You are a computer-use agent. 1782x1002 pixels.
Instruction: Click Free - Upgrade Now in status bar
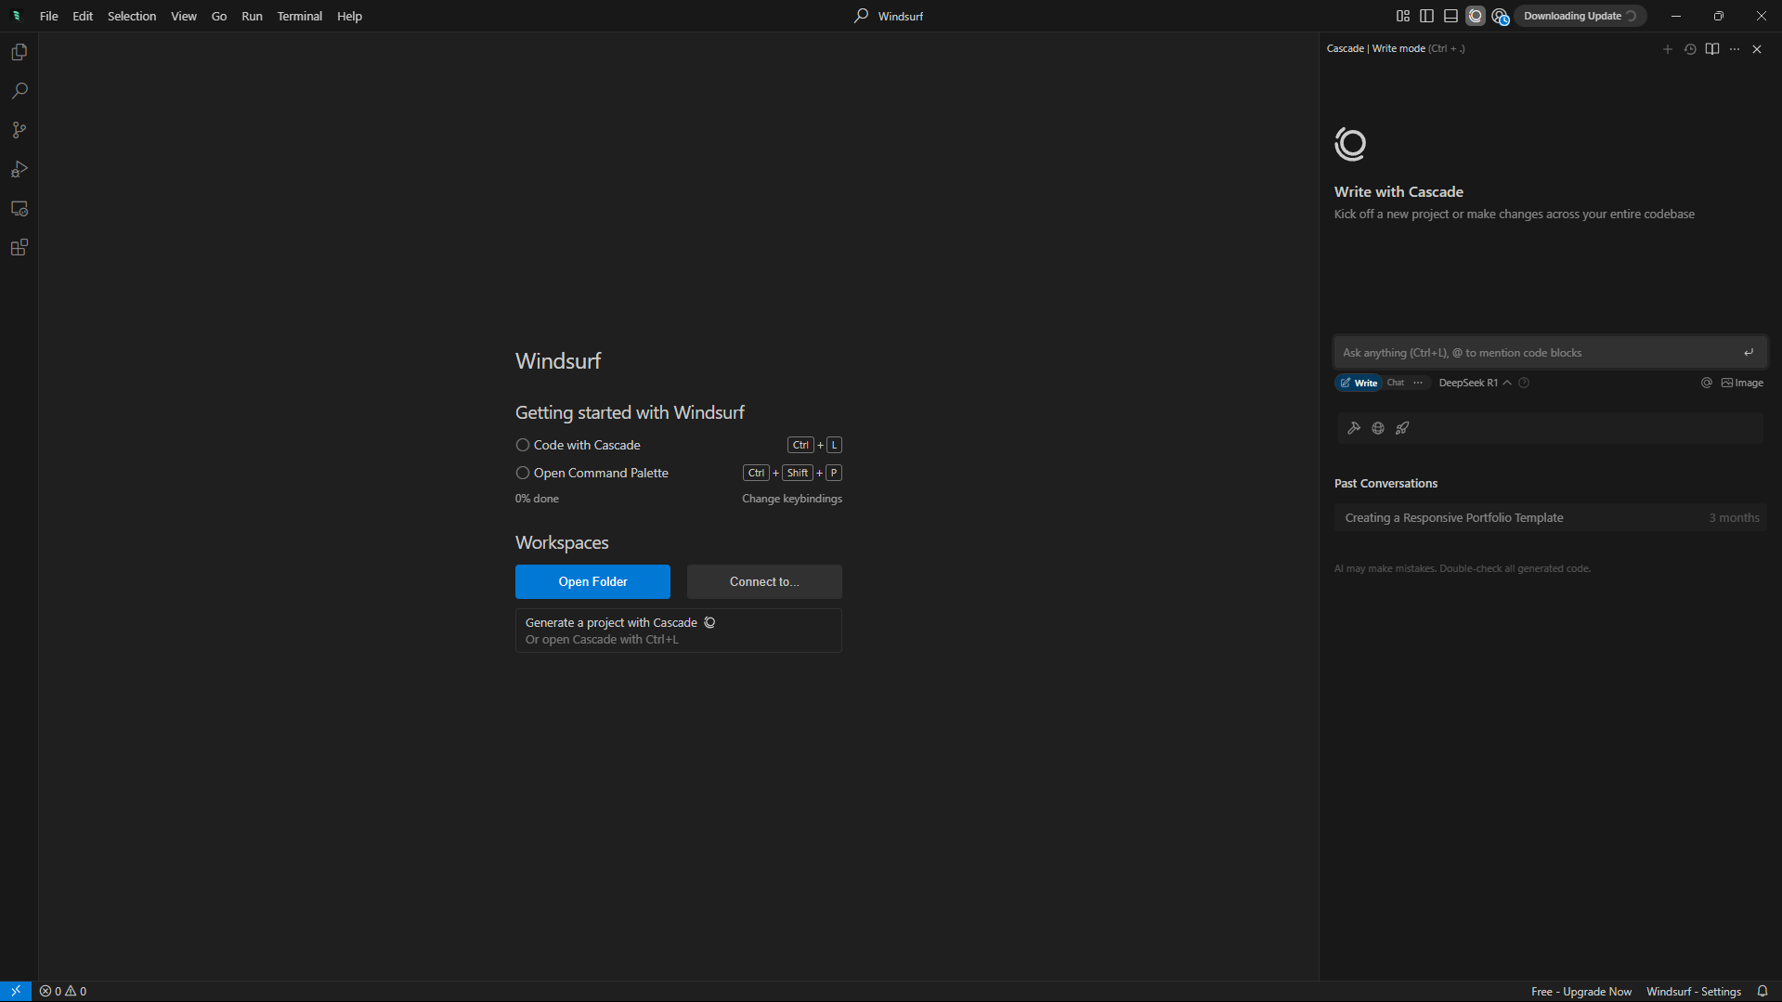tap(1581, 991)
